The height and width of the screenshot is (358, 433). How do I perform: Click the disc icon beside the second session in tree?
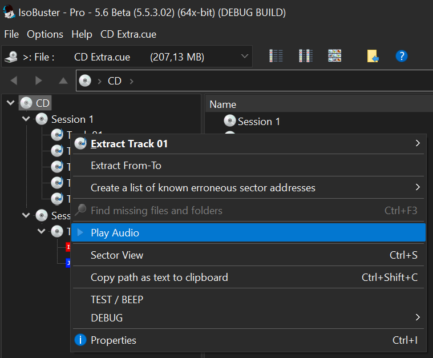click(x=42, y=215)
